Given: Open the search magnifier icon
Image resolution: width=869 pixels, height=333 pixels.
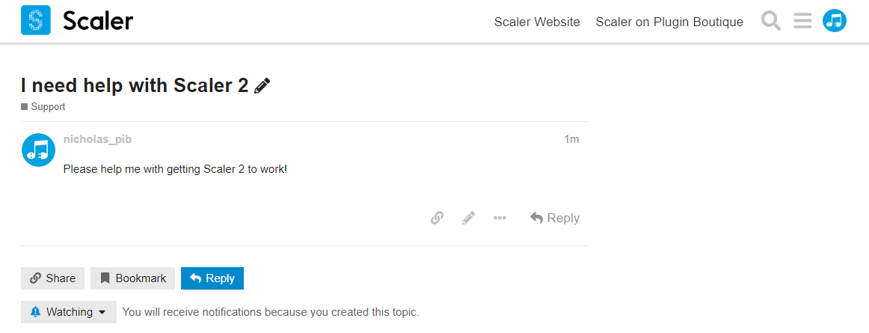Looking at the screenshot, I should (x=771, y=21).
